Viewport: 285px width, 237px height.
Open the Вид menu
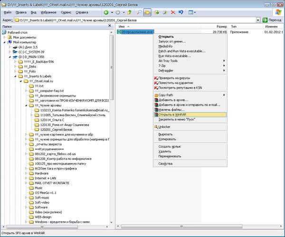[33, 12]
